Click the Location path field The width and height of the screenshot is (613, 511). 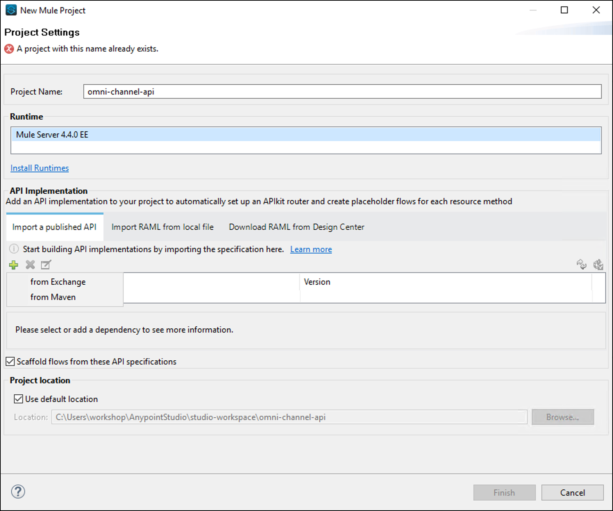[x=289, y=417]
